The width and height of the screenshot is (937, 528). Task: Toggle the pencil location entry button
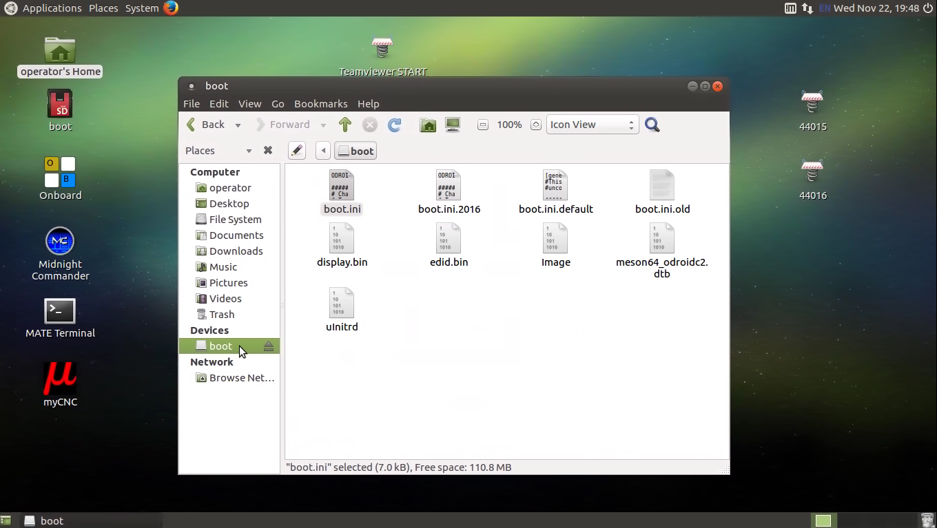[296, 151]
